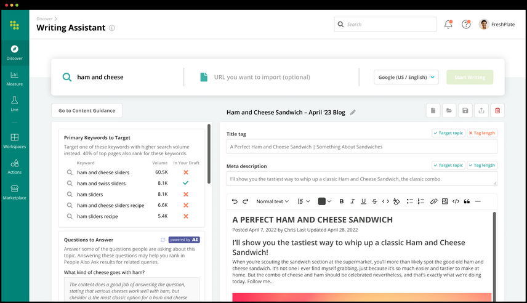Click magnifier next to ham sliders recipe
Image resolution: width=527 pixels, height=303 pixels.
(69, 216)
